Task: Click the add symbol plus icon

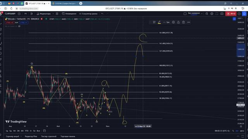Action: pyautogui.click(x=19, y=14)
